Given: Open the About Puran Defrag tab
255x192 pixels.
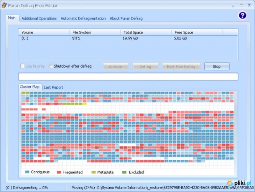Looking at the screenshot, I should 126,19.
